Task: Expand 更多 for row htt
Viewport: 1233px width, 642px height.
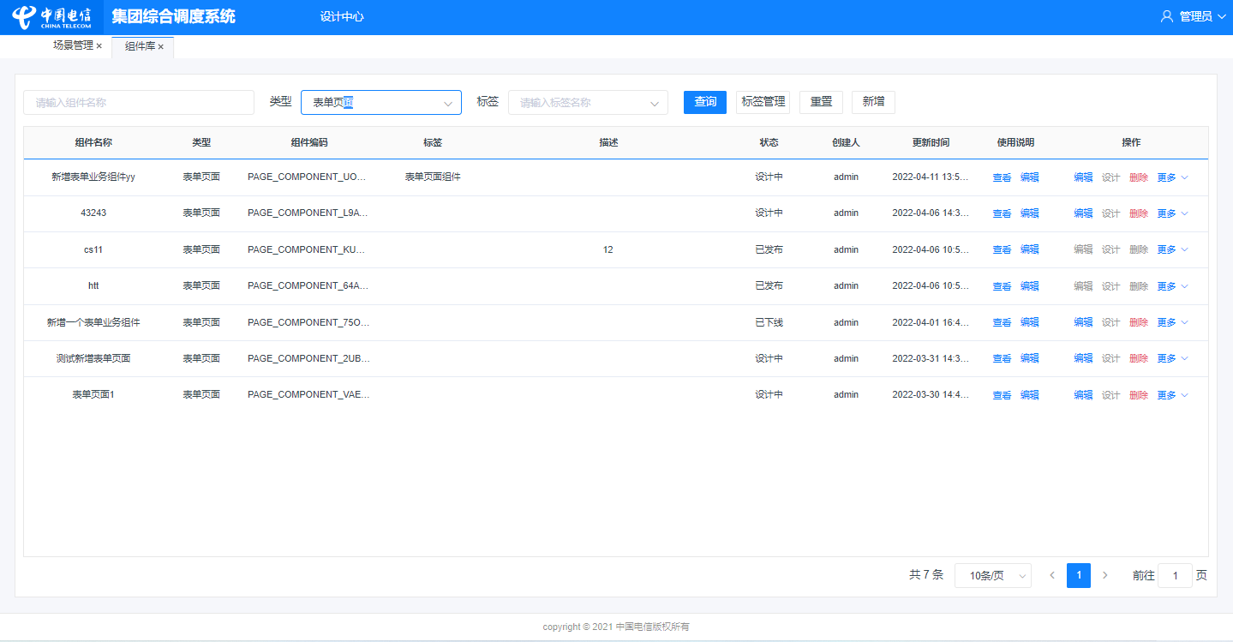Action: 1172,286
